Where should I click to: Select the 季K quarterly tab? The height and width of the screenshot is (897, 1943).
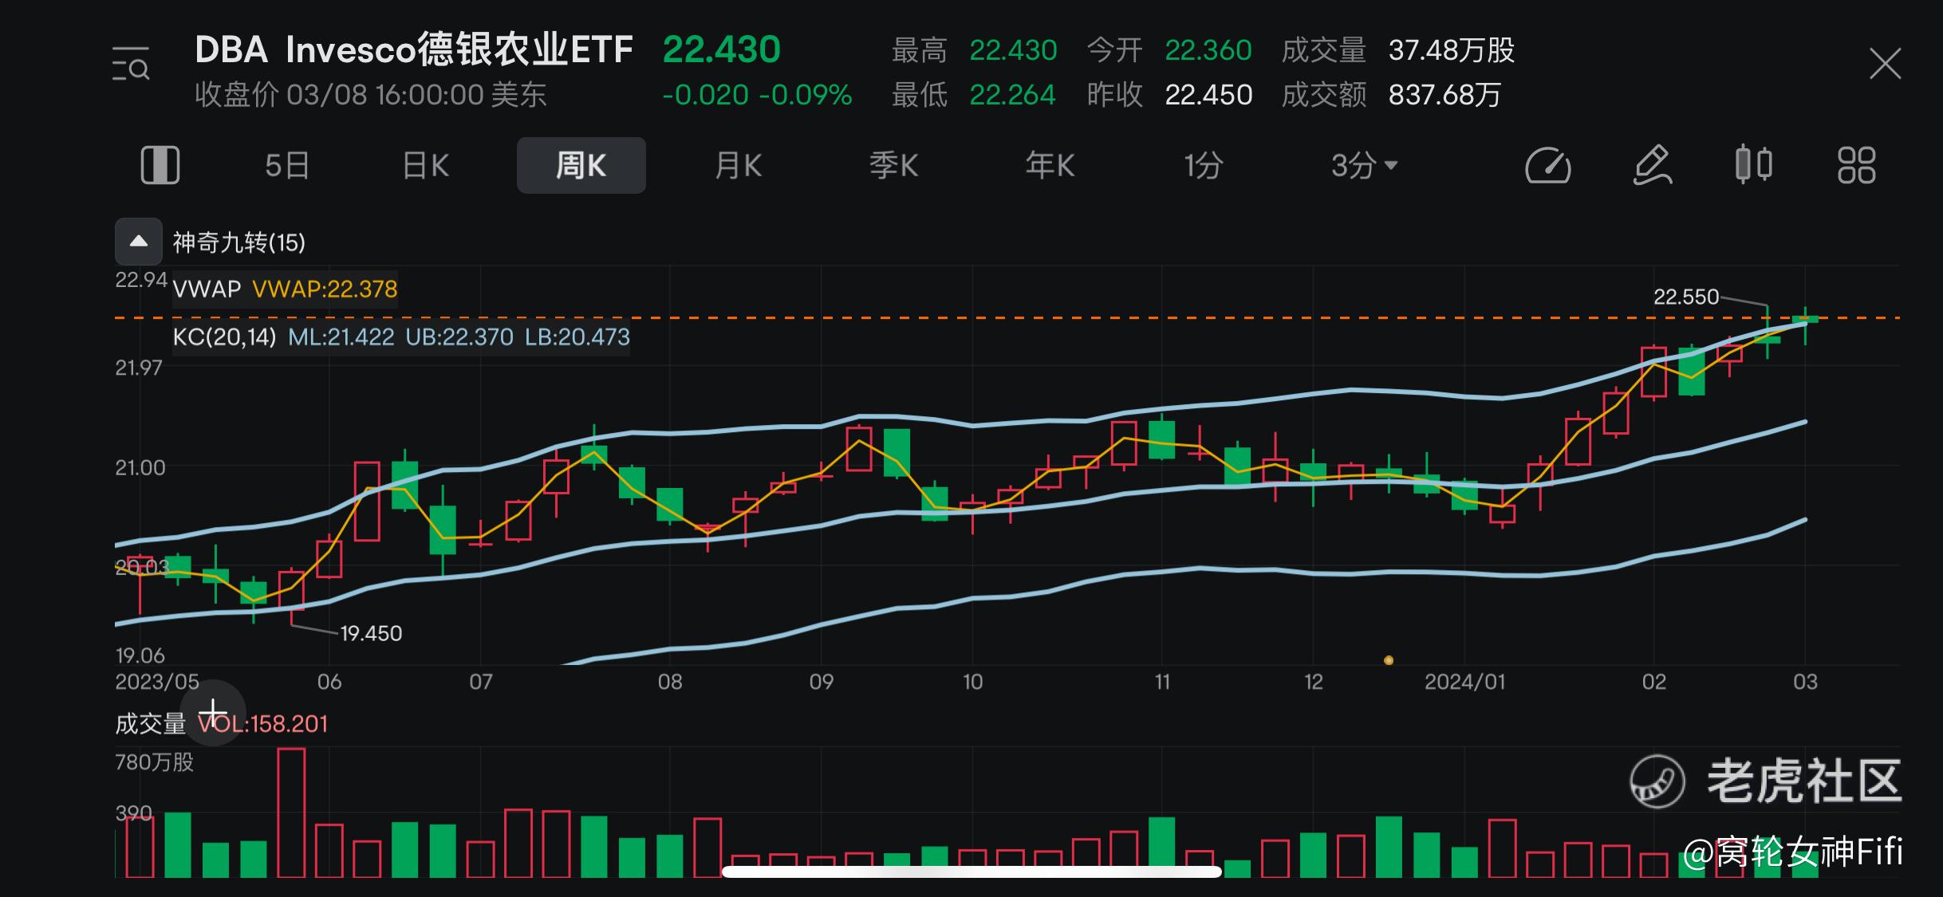[893, 166]
